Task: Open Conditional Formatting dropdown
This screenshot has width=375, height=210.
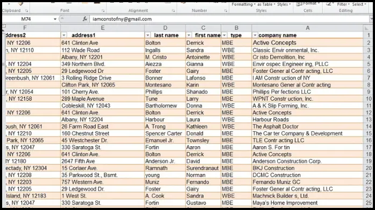Action: click(243, 4)
